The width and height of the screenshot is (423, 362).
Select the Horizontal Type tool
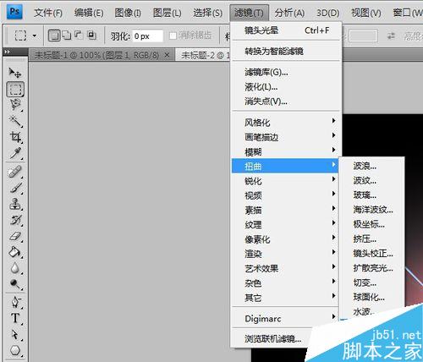(x=15, y=319)
